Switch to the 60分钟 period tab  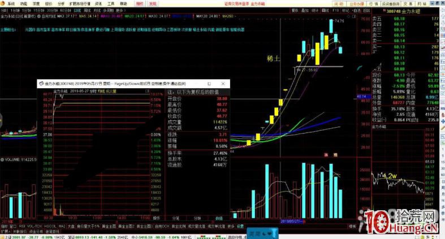[66, 11]
